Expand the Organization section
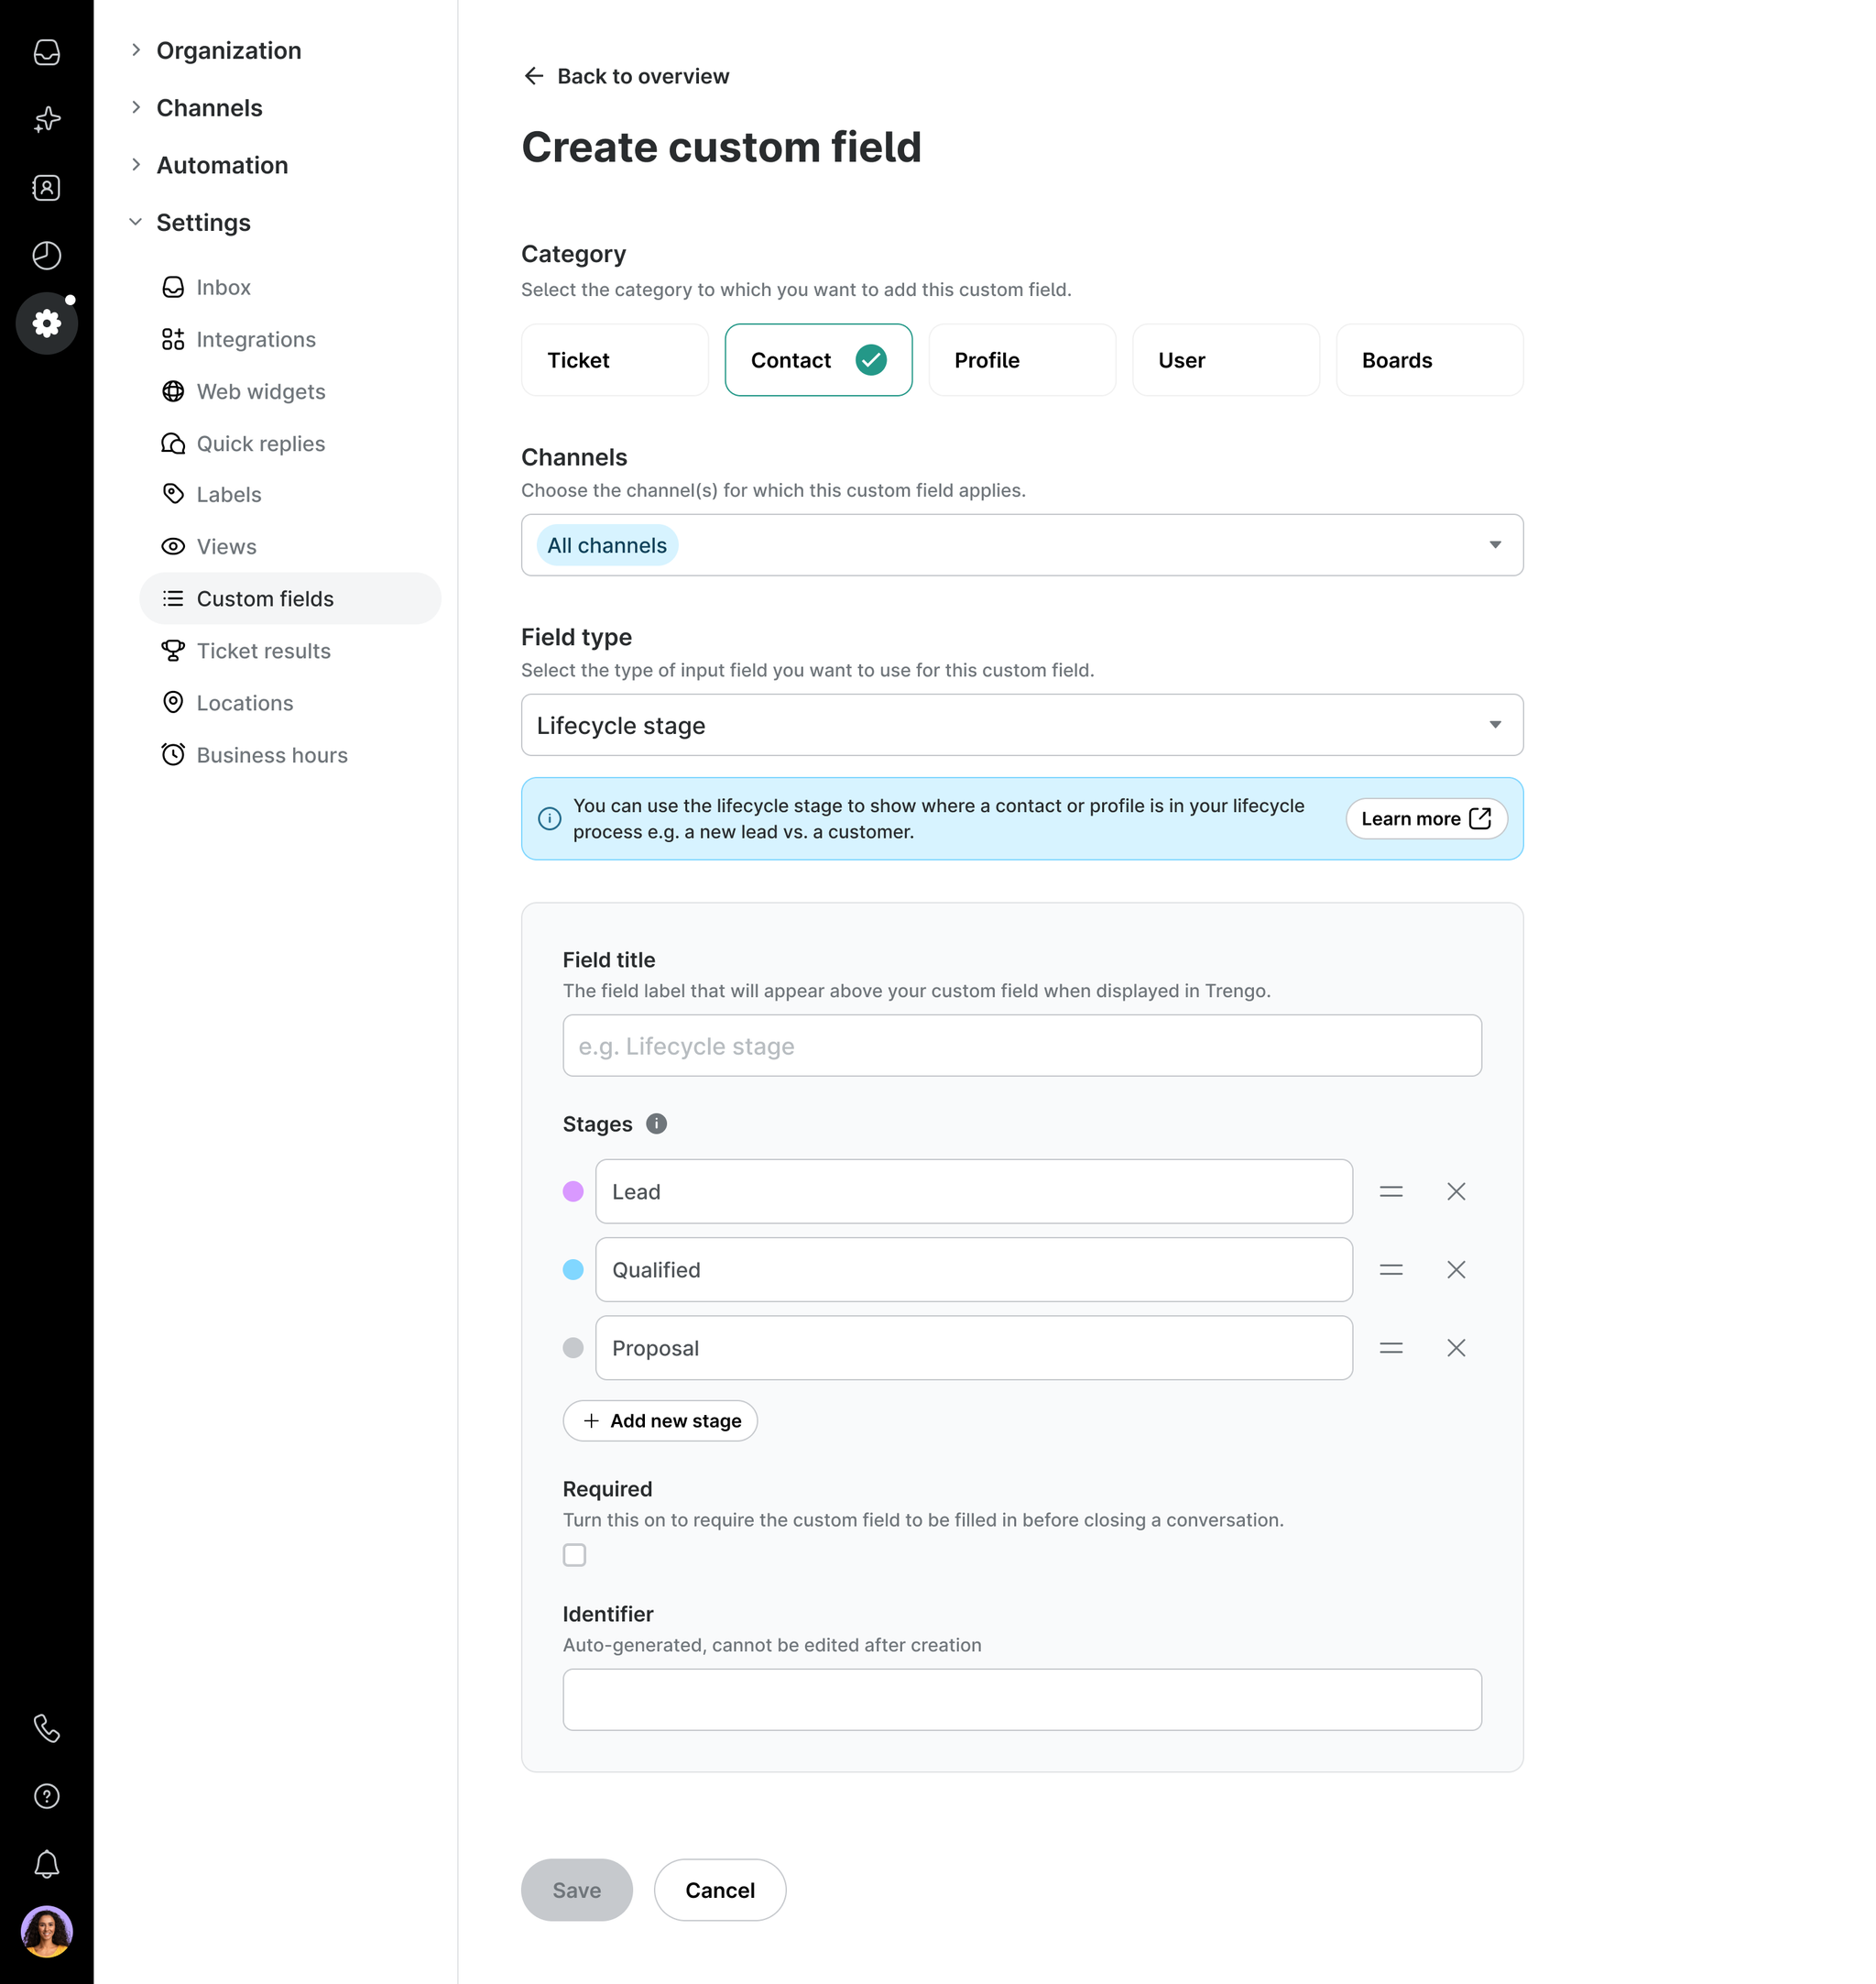 tap(228, 51)
